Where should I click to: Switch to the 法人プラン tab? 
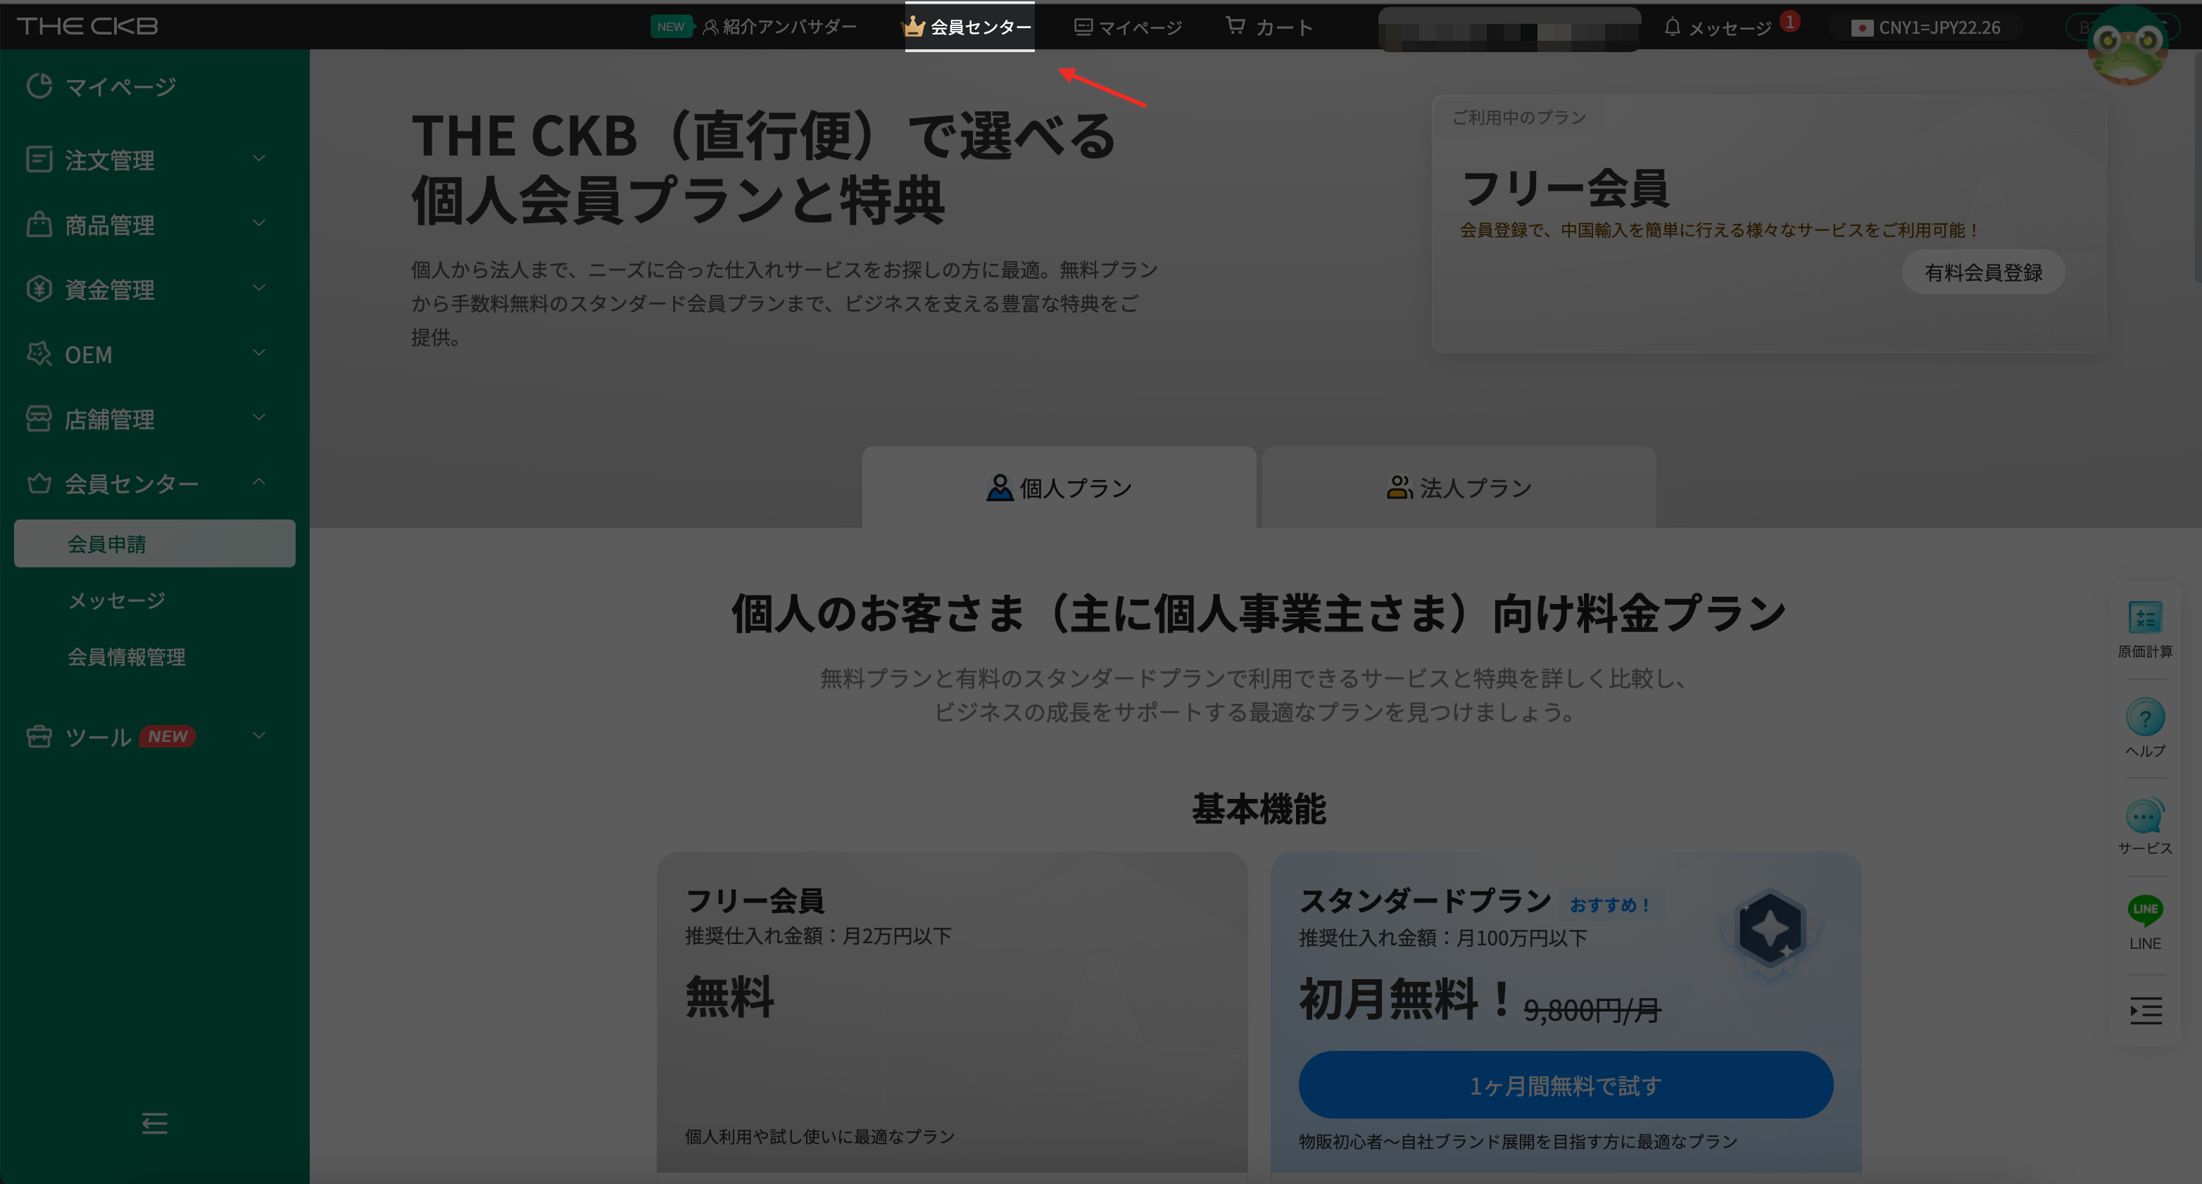1459,487
